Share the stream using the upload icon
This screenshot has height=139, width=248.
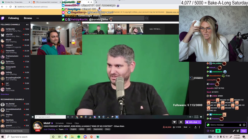click(x=195, y=127)
